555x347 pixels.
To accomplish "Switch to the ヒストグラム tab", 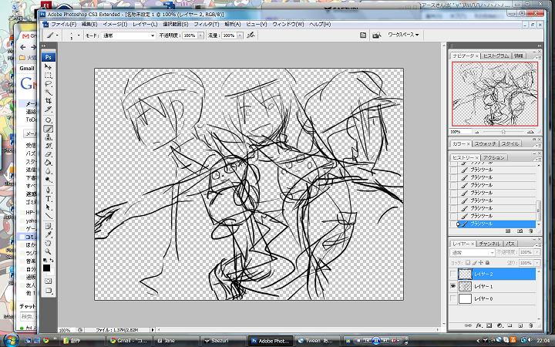I will tap(496, 56).
